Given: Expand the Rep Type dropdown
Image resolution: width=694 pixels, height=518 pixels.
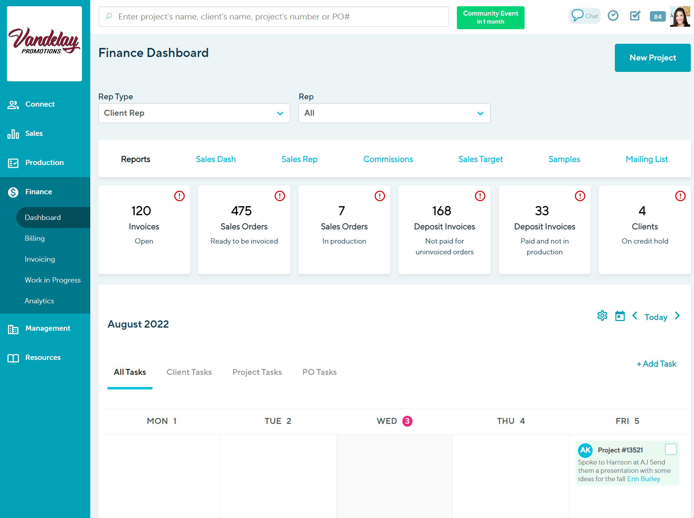Looking at the screenshot, I should coord(194,113).
